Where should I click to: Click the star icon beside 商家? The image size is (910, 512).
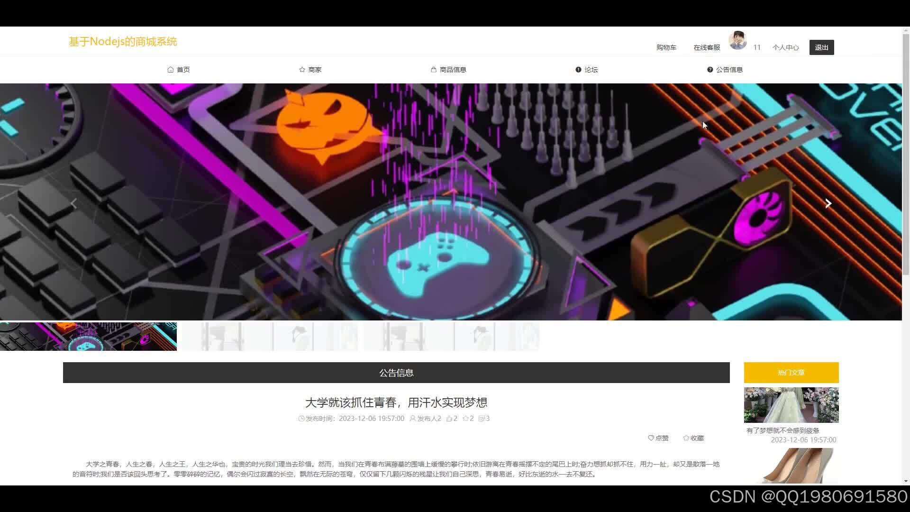tap(302, 69)
